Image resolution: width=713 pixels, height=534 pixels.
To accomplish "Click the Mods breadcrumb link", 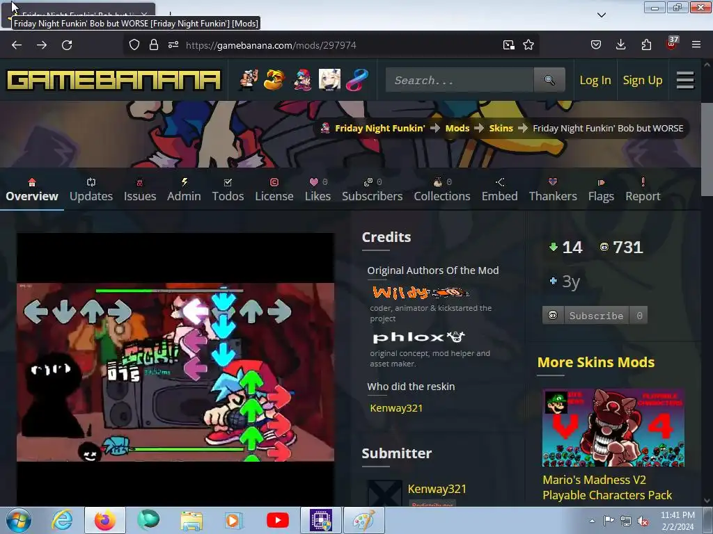I will (x=457, y=128).
